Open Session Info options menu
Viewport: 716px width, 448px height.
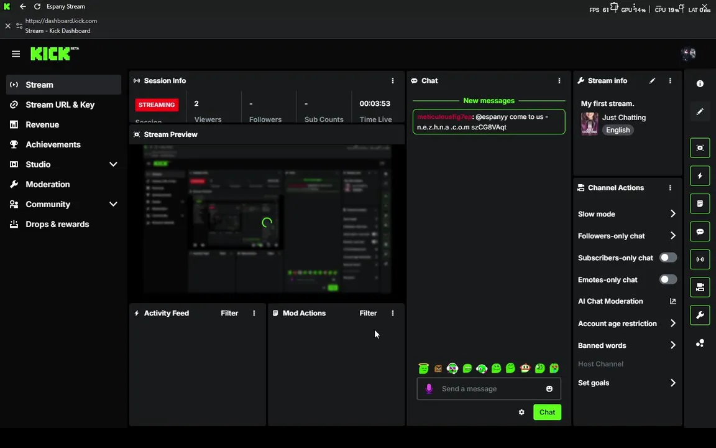[393, 80]
